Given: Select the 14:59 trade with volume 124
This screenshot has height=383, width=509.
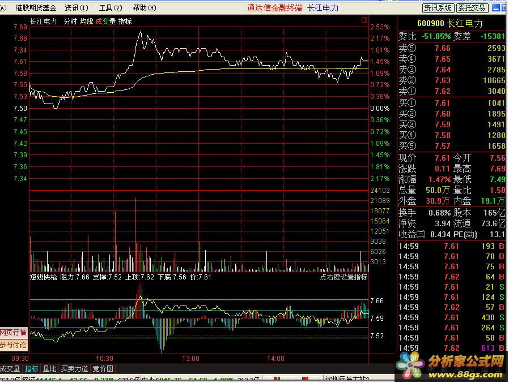Looking at the screenshot, I should (451, 297).
